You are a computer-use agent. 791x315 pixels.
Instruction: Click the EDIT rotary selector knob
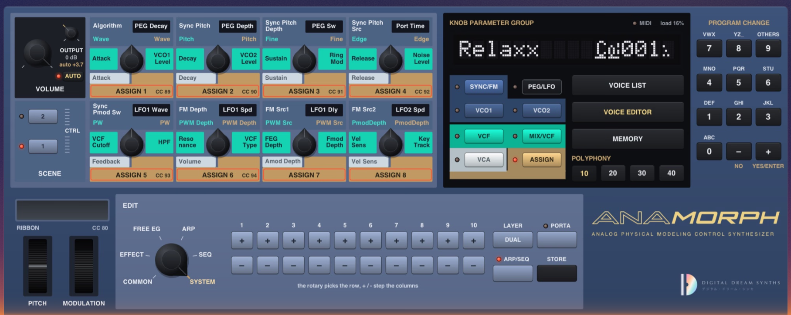click(x=171, y=260)
